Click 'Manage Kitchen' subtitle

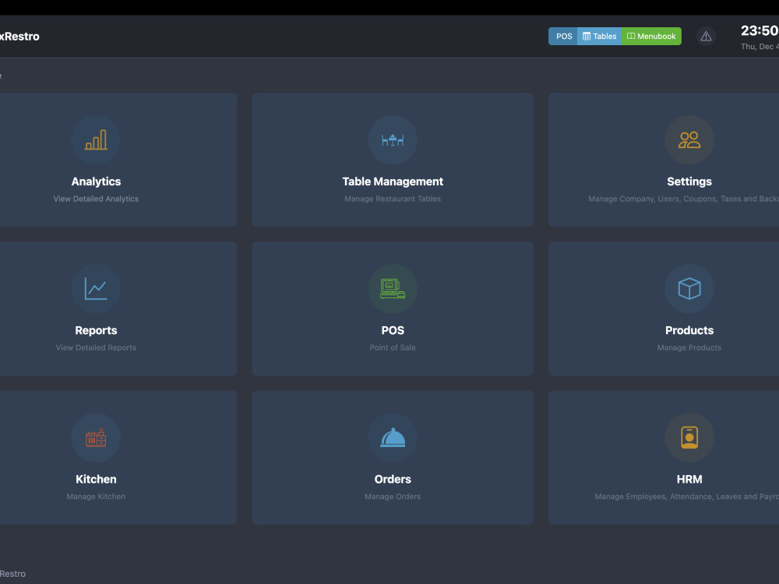tap(96, 497)
